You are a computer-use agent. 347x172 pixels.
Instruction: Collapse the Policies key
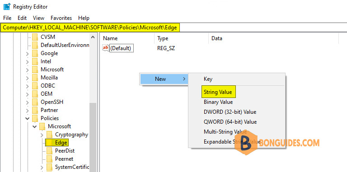pos(27,118)
